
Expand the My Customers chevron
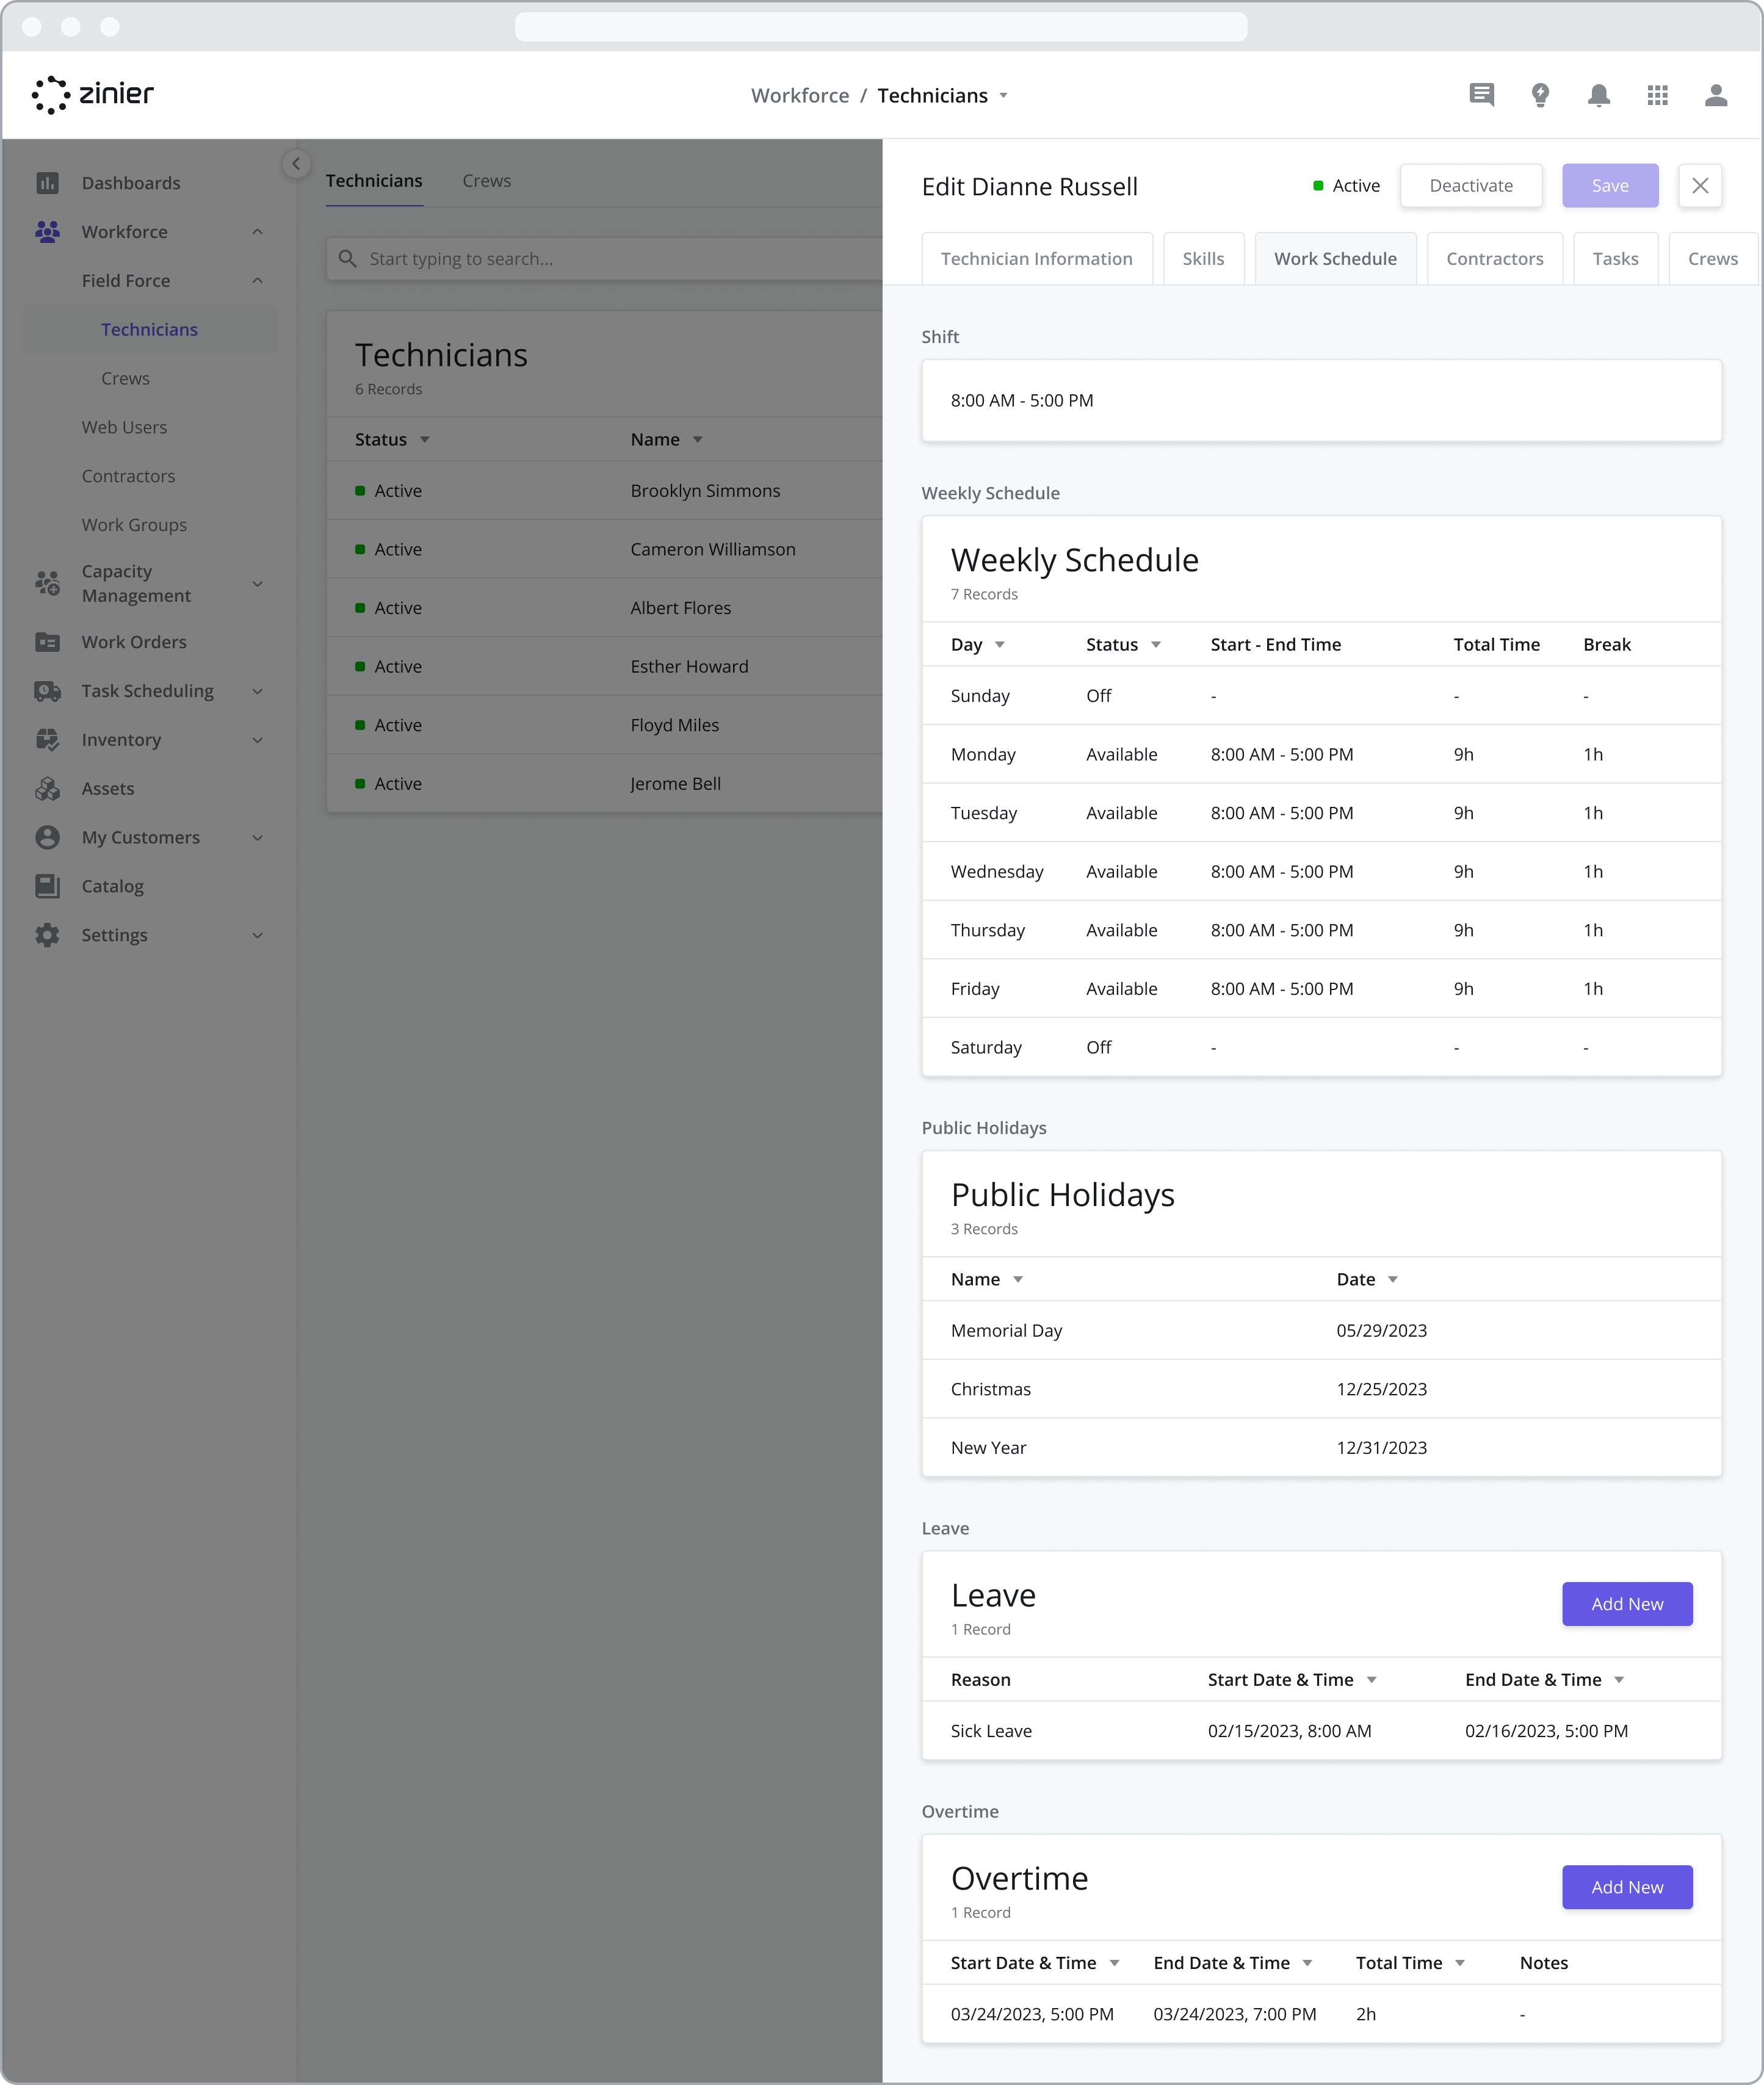pyautogui.click(x=257, y=838)
